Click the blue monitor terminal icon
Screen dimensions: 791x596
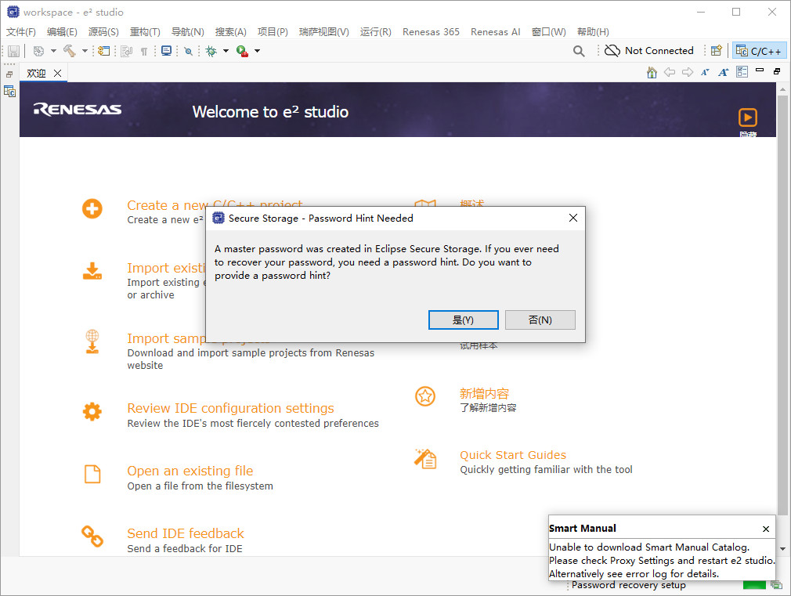point(166,51)
